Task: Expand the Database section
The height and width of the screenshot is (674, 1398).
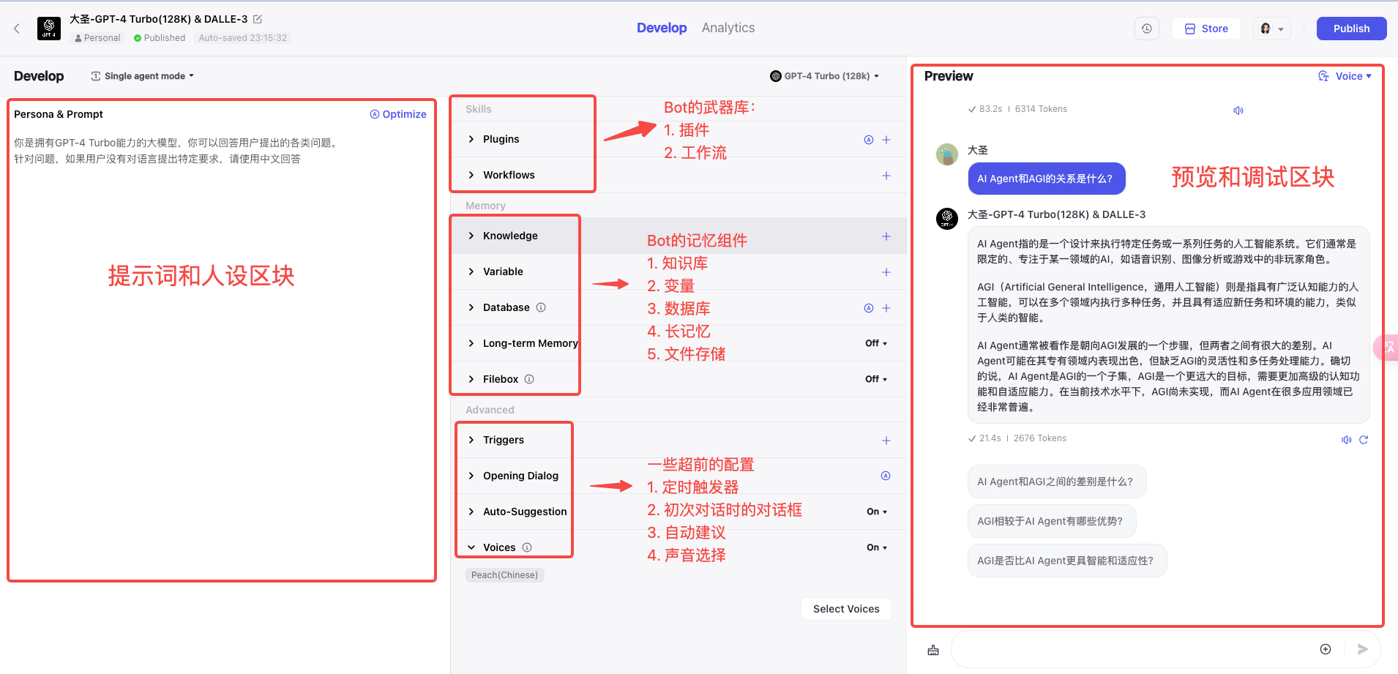Action: pyautogui.click(x=471, y=307)
